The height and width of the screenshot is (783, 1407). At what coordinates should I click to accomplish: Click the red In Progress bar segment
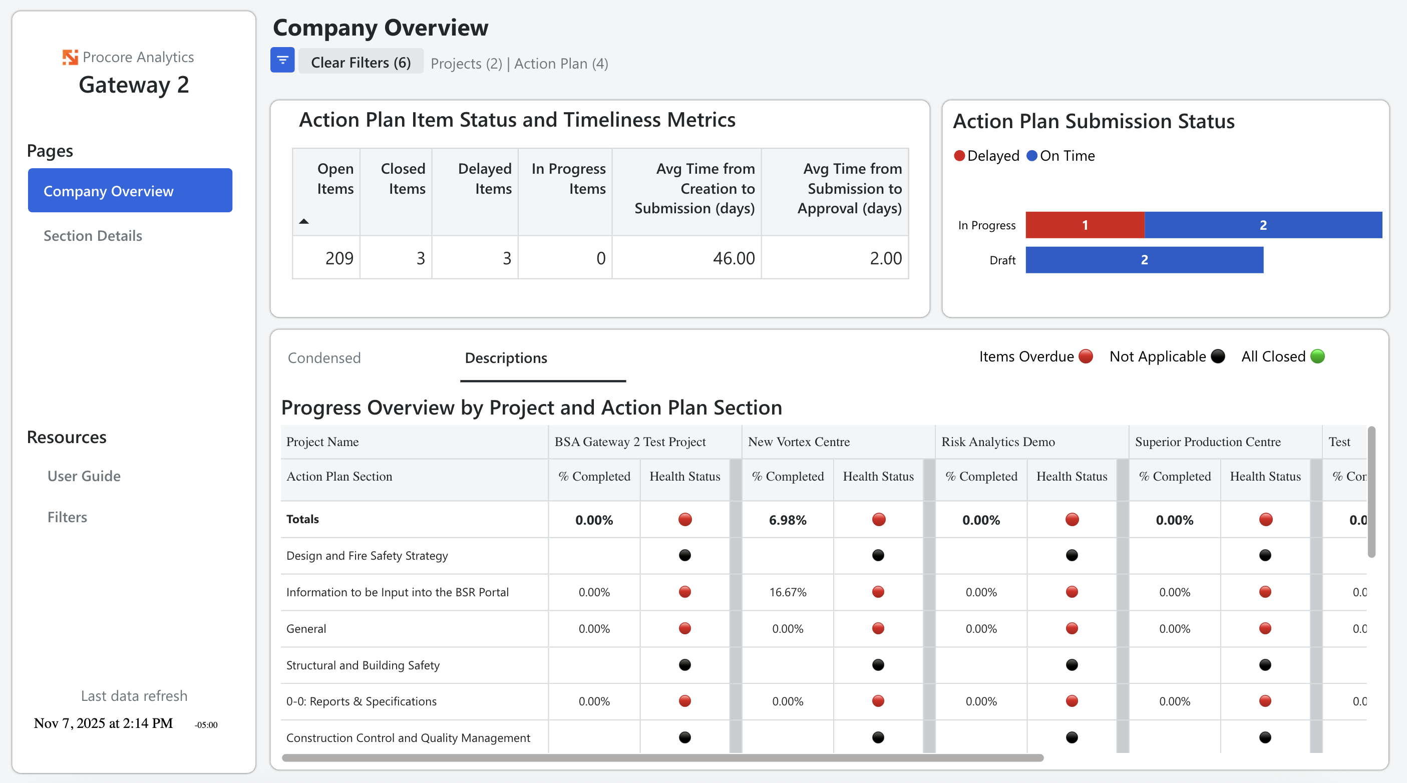pos(1084,224)
